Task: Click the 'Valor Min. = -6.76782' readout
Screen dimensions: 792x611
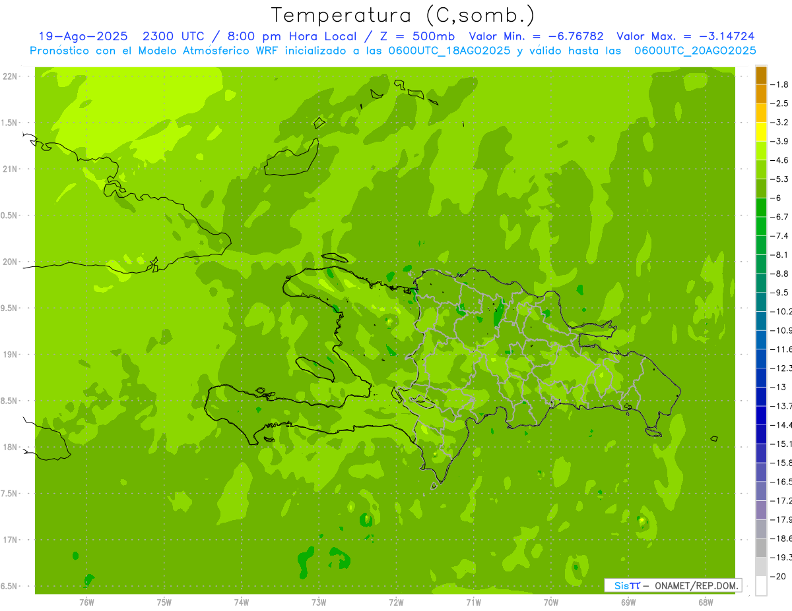Action: click(536, 36)
